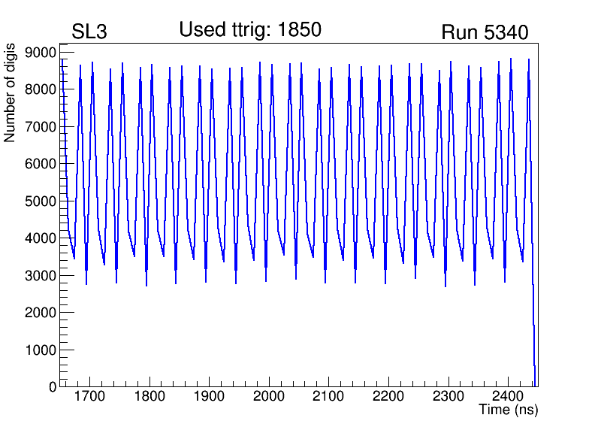The width and height of the screenshot is (598, 430).
Task: Click the 1900 x-axis tick label
Action: click(210, 396)
